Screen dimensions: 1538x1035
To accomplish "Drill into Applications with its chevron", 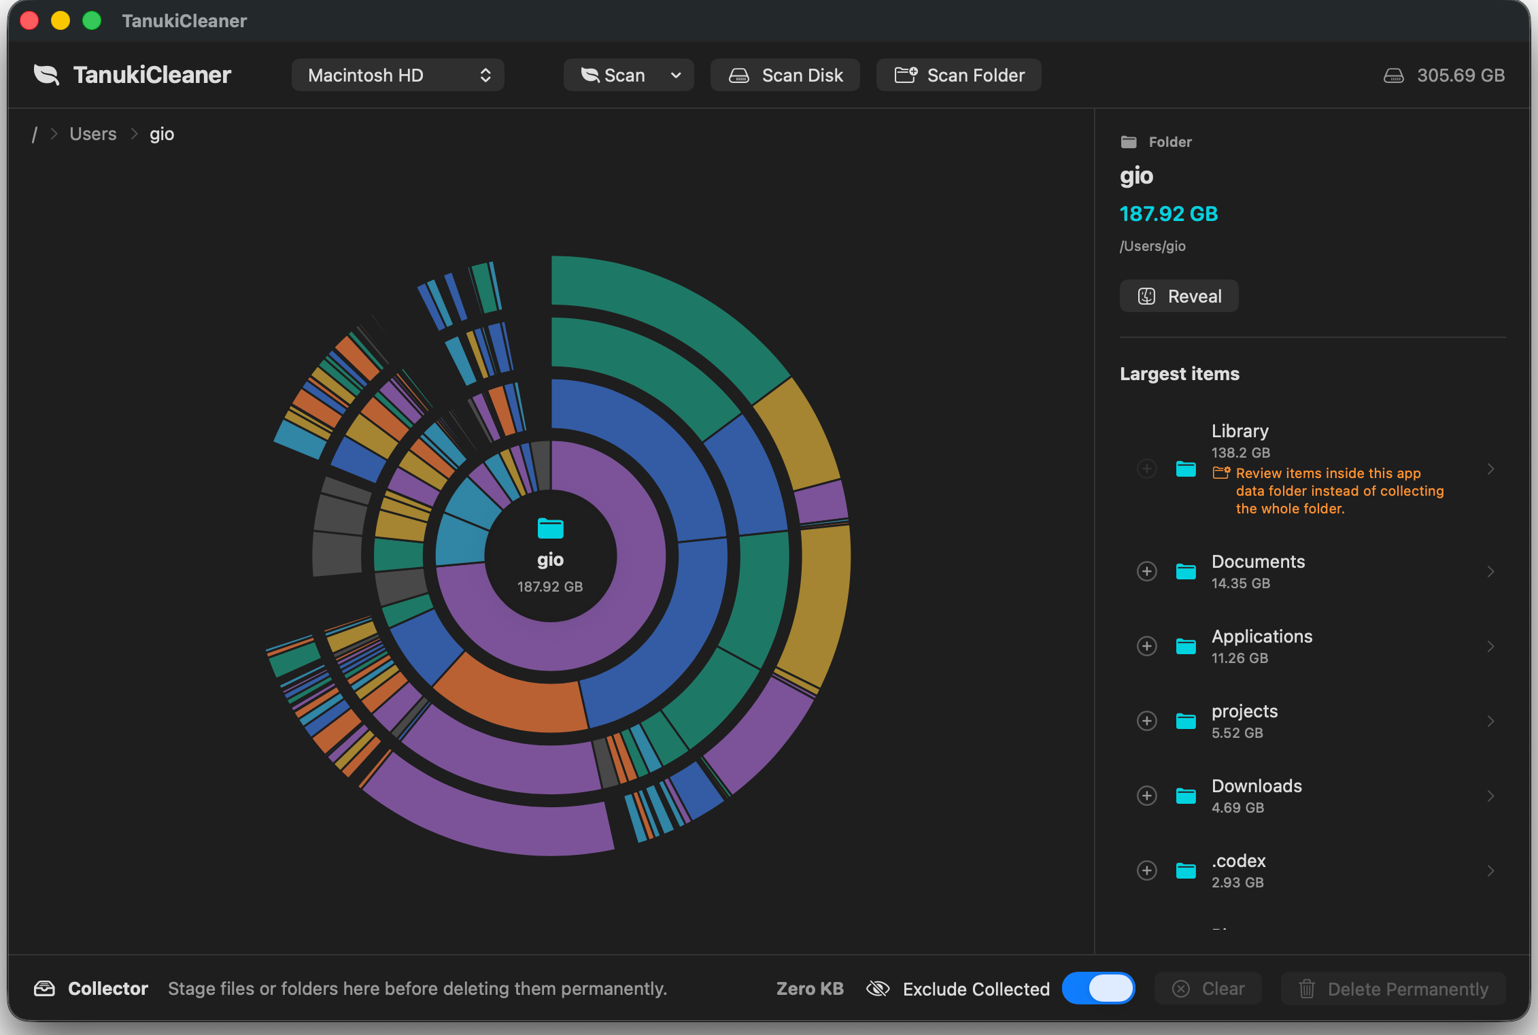I will pyautogui.click(x=1490, y=646).
